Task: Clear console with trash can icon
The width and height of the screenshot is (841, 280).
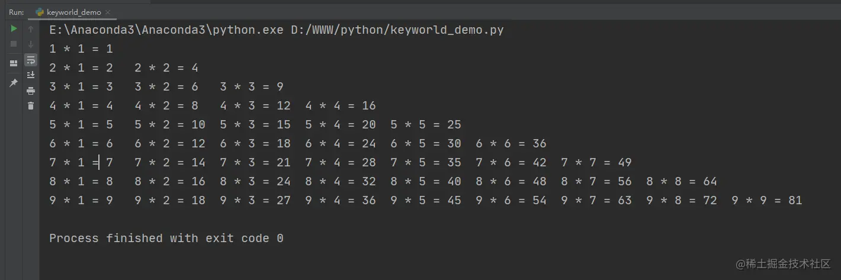Action: click(31, 106)
